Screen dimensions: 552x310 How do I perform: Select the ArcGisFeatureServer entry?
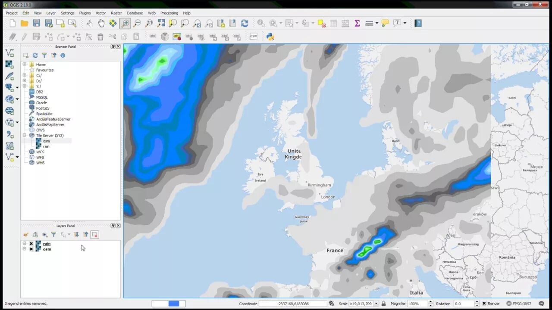53,119
